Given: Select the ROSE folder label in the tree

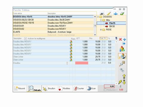Looking at the screenshot, I should point(109,30).
